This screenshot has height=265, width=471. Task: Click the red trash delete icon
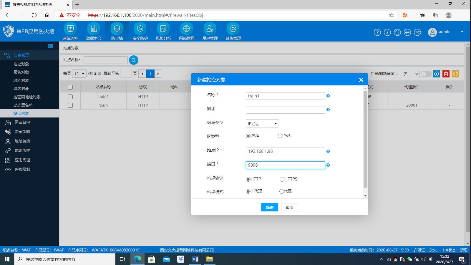[446, 74]
